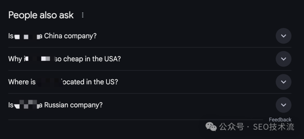
Task: Click the 公众号 · SEO技术流 watermark text
Action: click(x=257, y=127)
